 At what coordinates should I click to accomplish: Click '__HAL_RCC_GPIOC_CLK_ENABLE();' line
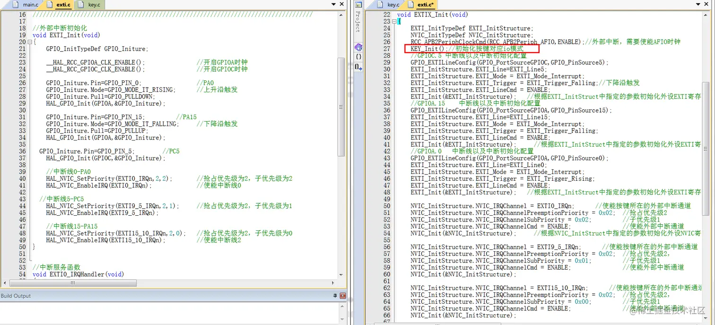click(96, 69)
